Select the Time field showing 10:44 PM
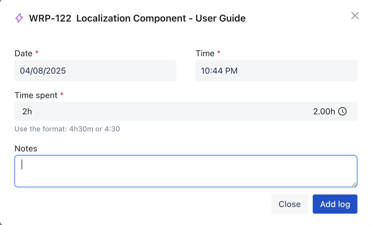The image size is (370, 225). (276, 71)
